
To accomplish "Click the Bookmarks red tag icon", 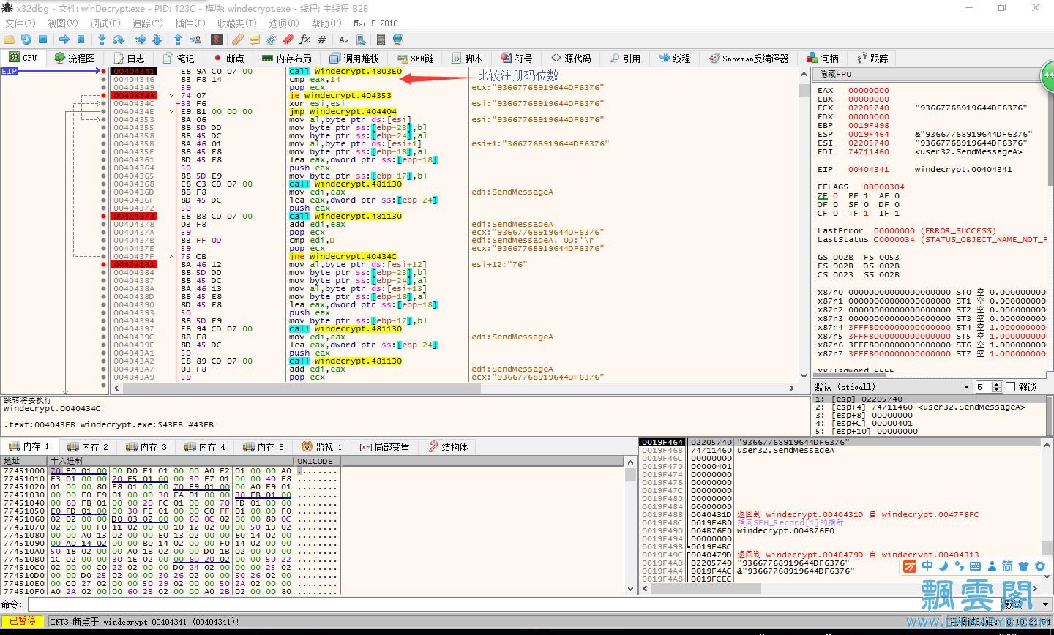I will 288,40.
